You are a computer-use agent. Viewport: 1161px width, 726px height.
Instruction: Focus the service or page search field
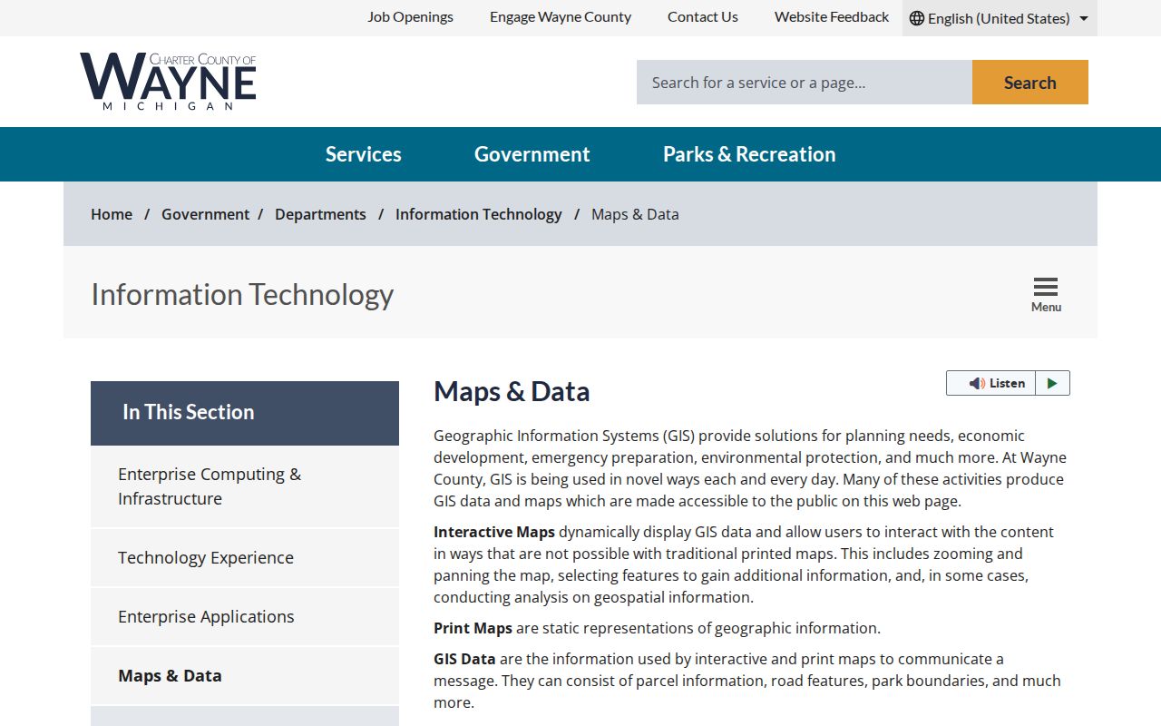[x=805, y=83]
